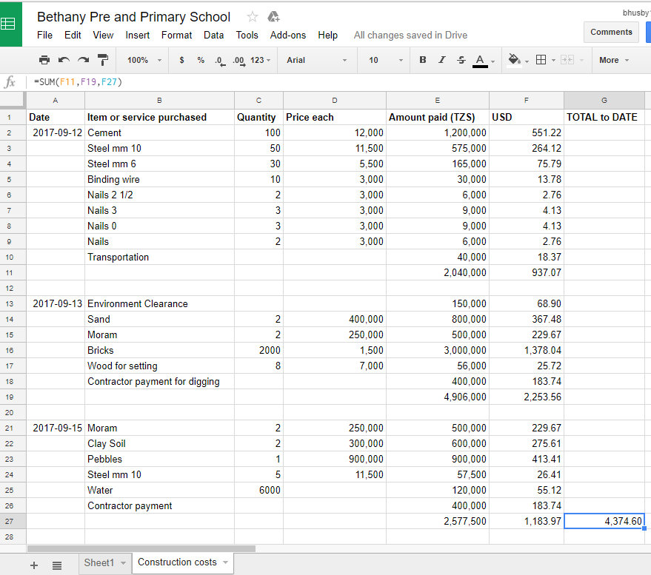
Task: Open the Sheets home icon
Action: pos(10,24)
